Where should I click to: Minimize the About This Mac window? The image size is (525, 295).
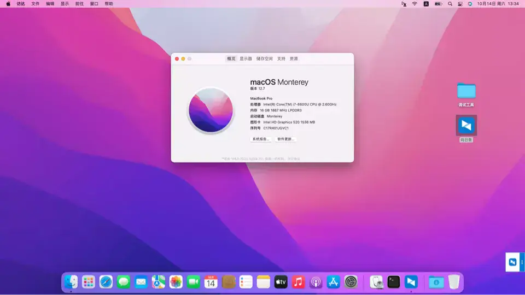point(183,59)
